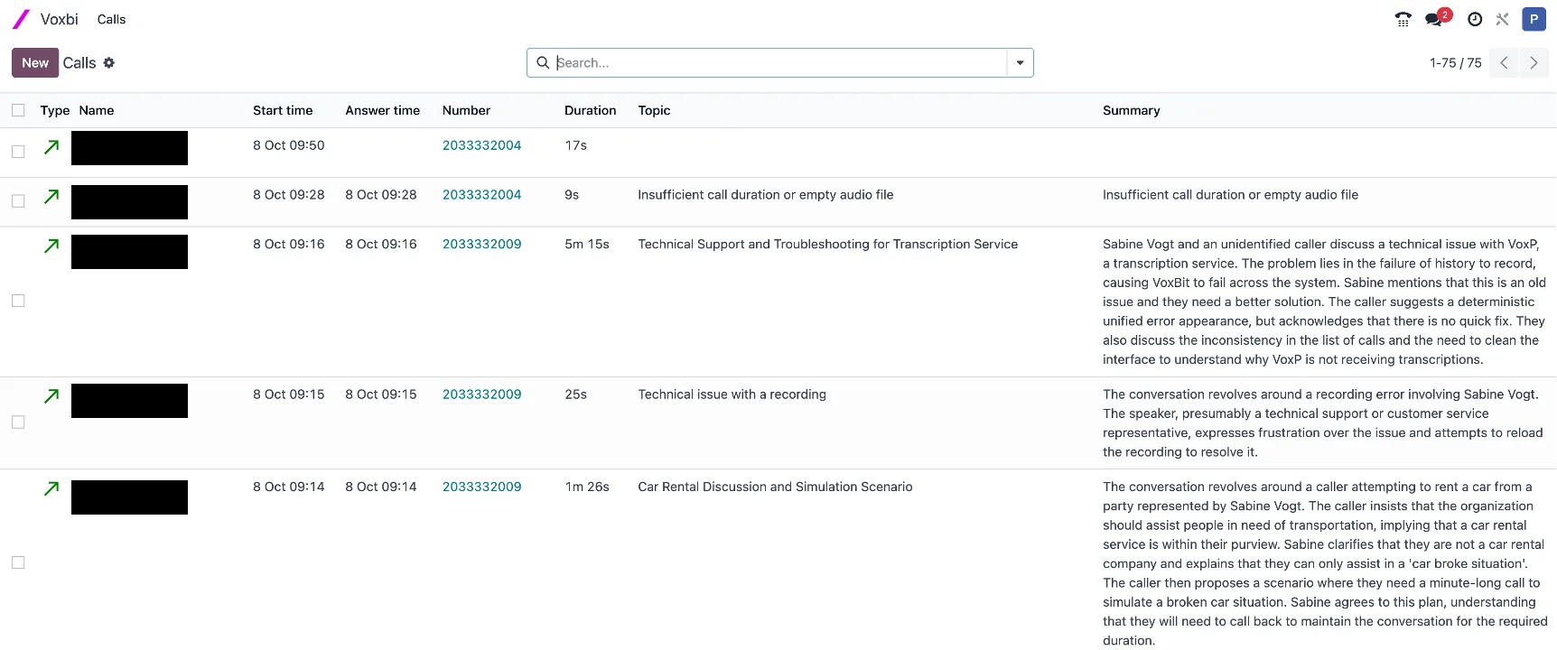
Task: Select the 5m 15s call row checkbox
Action: 18,301
